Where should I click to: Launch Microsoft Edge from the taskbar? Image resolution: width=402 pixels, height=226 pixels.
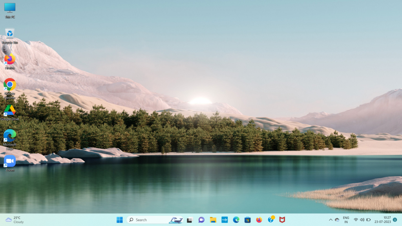coord(236,220)
